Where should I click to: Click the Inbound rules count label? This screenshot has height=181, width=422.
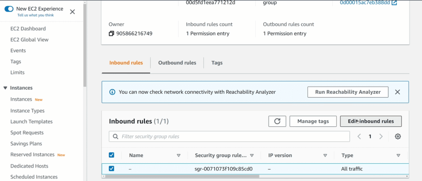pos(209,24)
